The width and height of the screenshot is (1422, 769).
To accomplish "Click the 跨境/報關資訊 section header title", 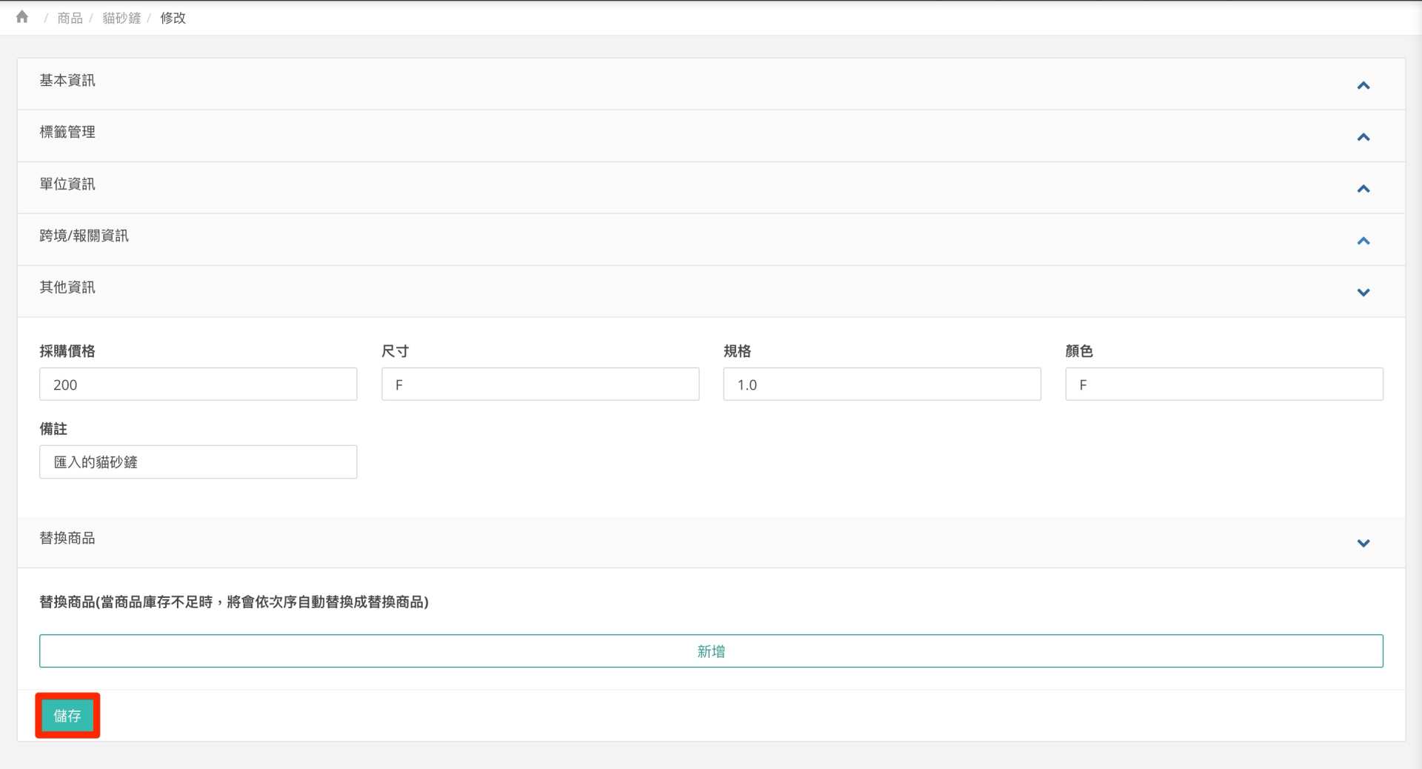I will pos(84,236).
